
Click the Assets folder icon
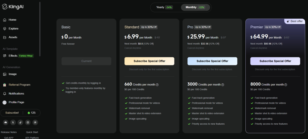coord(5,37)
